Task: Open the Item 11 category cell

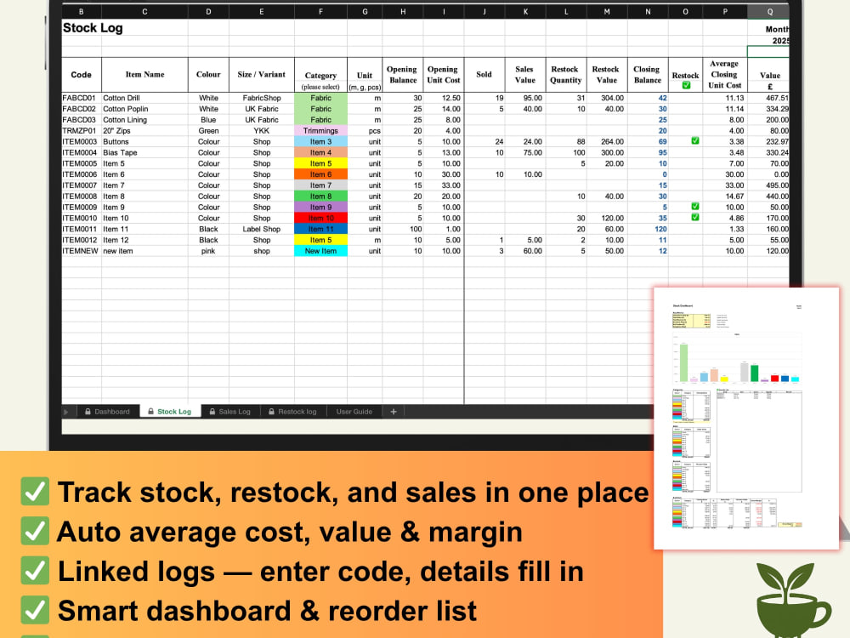Action: 320,229
